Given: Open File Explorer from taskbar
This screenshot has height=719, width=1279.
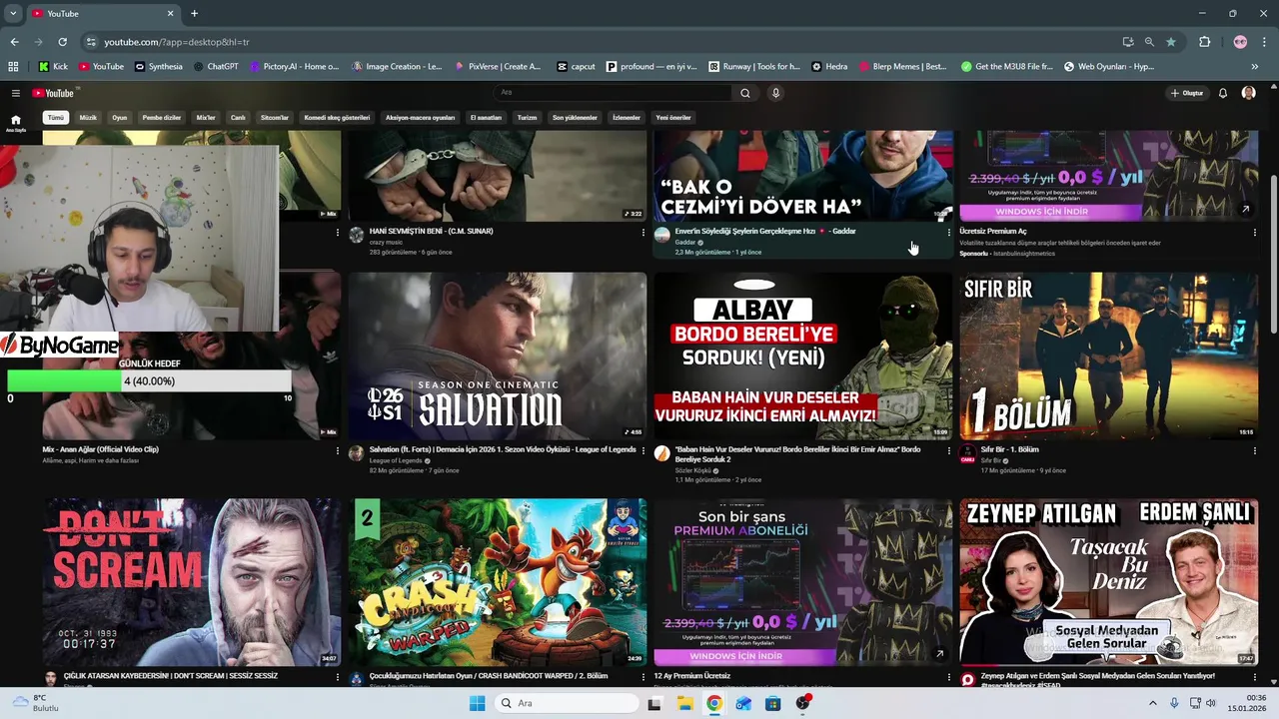Looking at the screenshot, I should point(684,703).
